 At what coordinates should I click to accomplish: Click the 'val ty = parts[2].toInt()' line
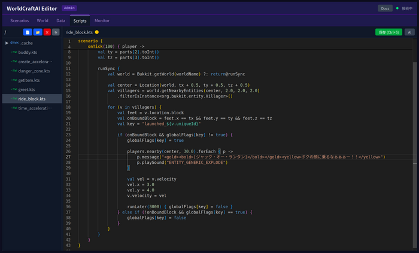pos(128,52)
